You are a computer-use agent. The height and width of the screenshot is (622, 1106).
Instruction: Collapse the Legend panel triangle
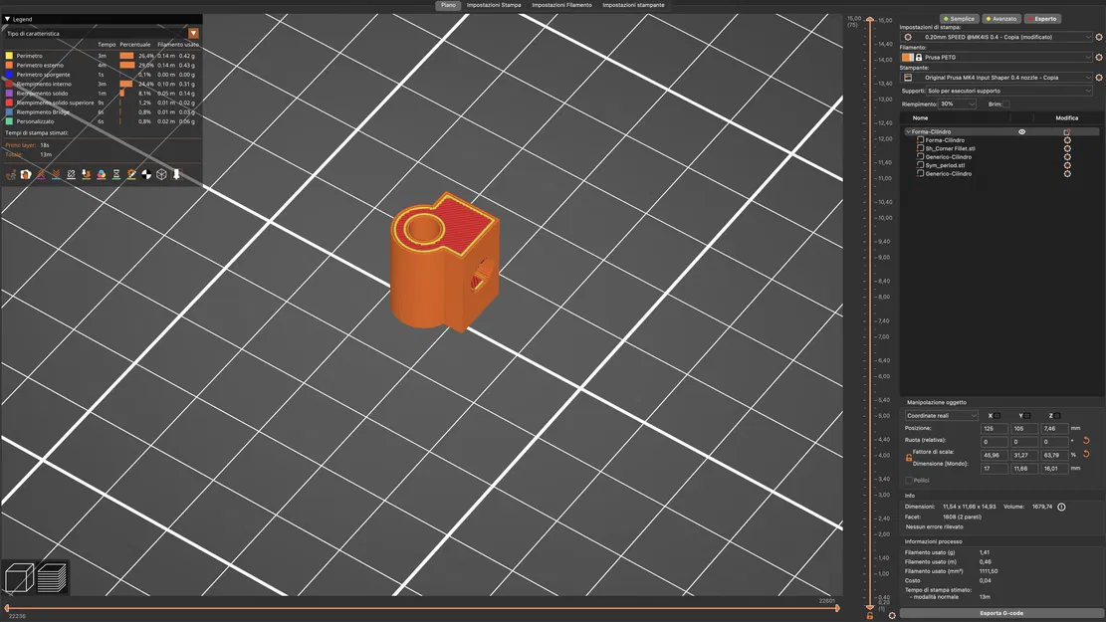7,19
